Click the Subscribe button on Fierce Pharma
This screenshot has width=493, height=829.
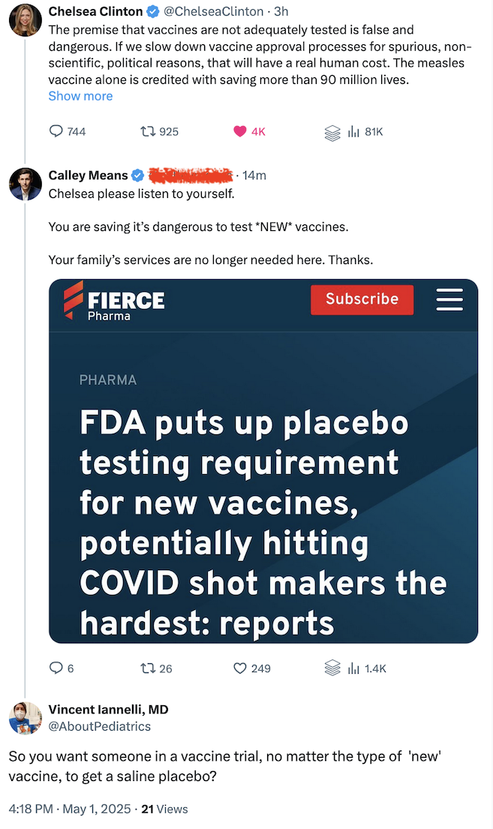[362, 299]
